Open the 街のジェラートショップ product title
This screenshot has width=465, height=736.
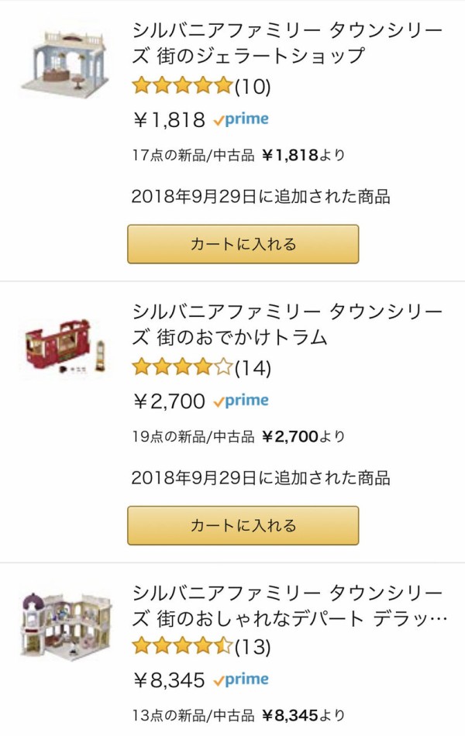tap(287, 43)
